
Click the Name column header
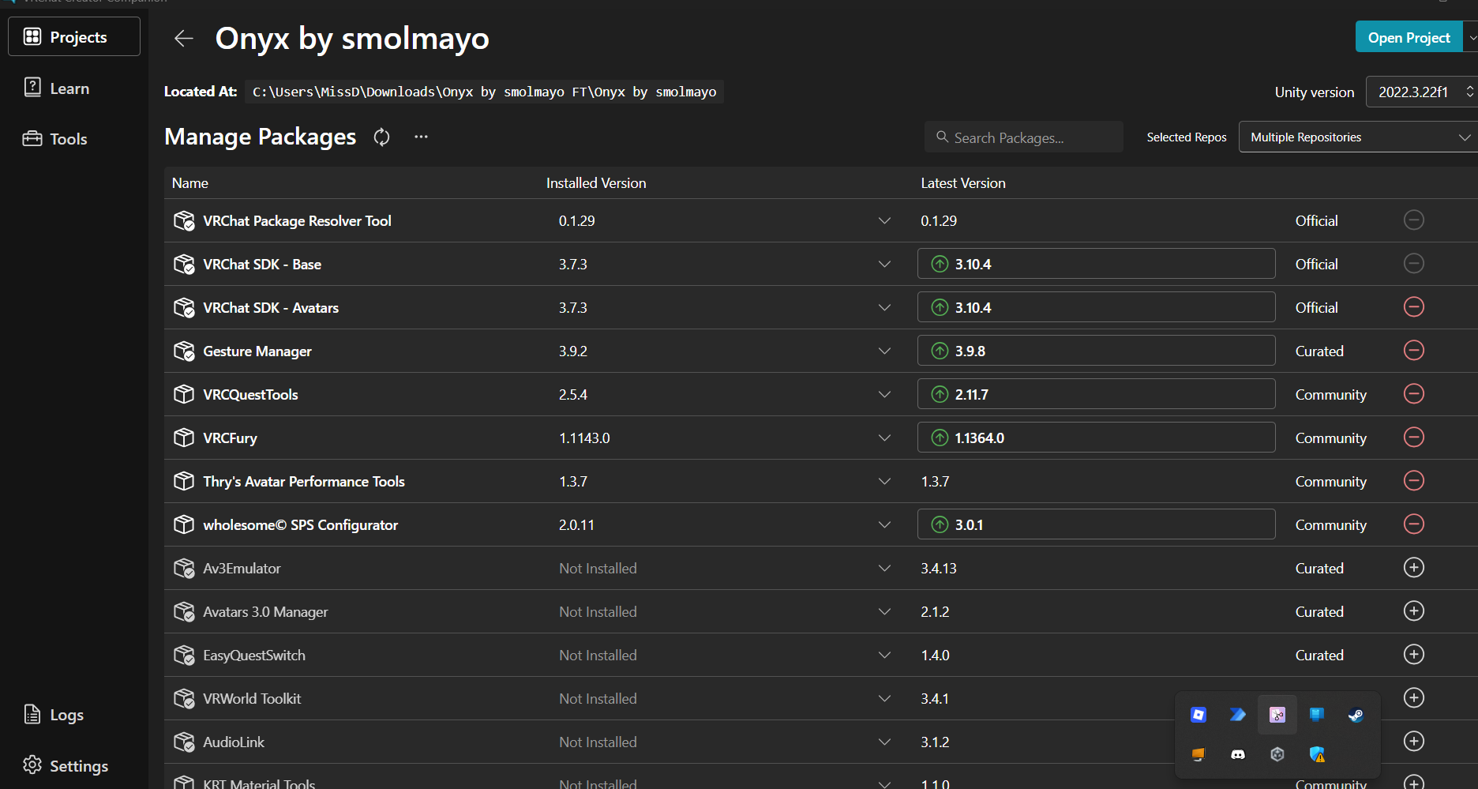pyautogui.click(x=190, y=182)
